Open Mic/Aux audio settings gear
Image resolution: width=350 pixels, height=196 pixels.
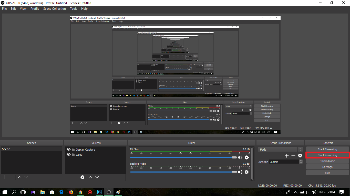tap(247, 157)
